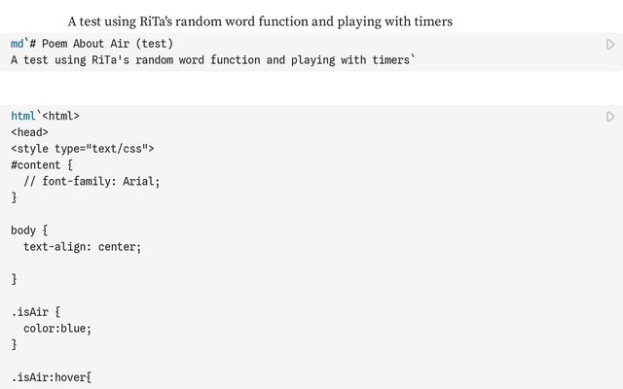Screen dimensions: 623x389
Task: Click the '#content {' selector line
Action: tap(42, 164)
